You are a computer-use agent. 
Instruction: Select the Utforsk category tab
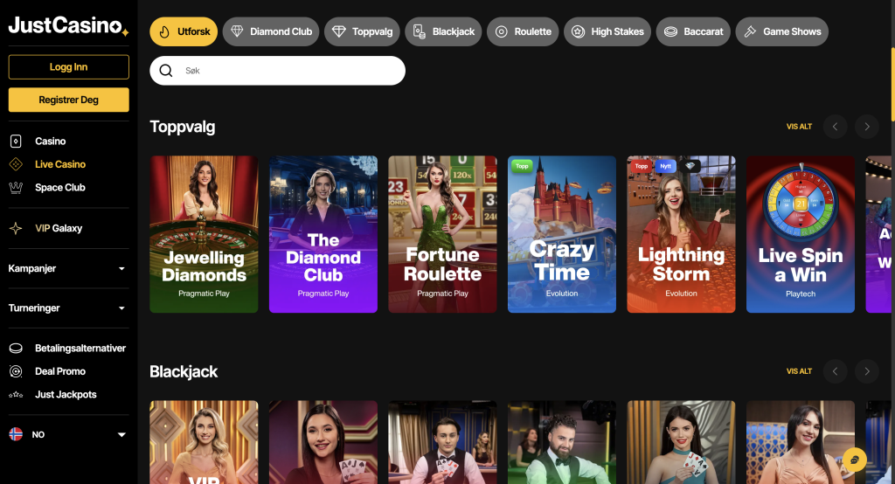[x=184, y=31]
